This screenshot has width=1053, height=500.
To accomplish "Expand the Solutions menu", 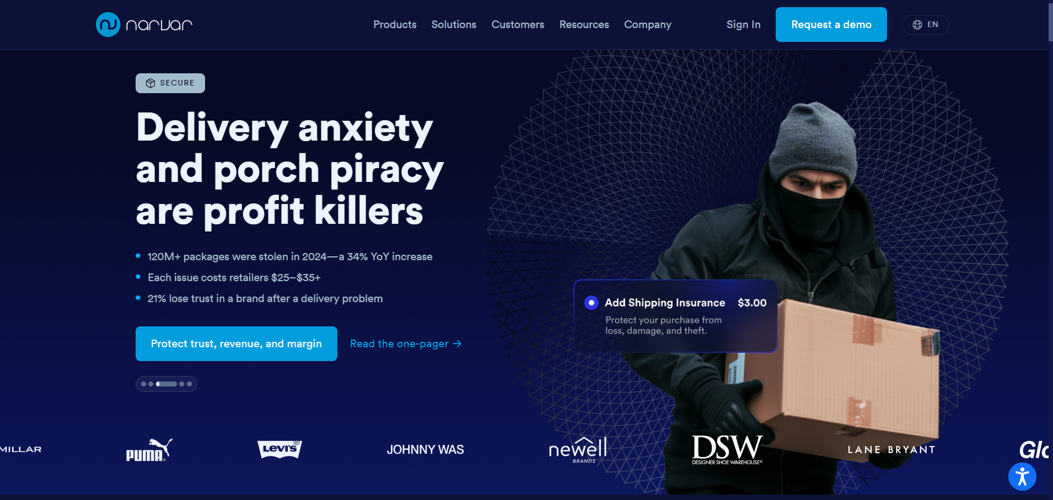I will 454,25.
